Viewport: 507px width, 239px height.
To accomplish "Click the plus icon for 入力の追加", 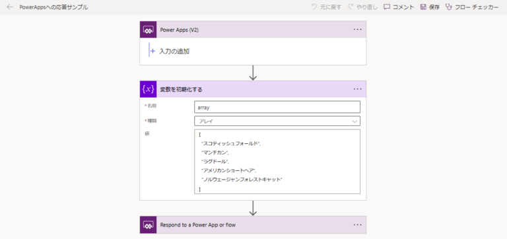I will tap(153, 51).
